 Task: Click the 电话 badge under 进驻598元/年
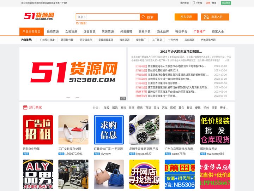pyautogui.click(x=26, y=154)
